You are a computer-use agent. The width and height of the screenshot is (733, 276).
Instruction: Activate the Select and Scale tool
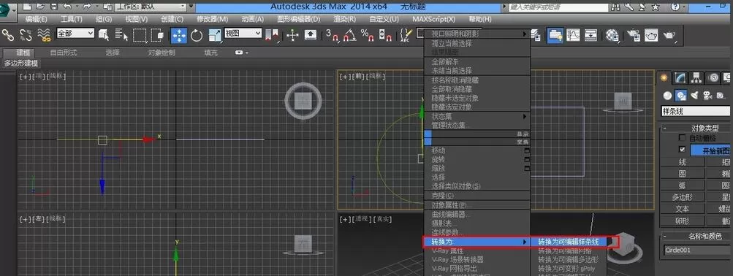pos(215,35)
